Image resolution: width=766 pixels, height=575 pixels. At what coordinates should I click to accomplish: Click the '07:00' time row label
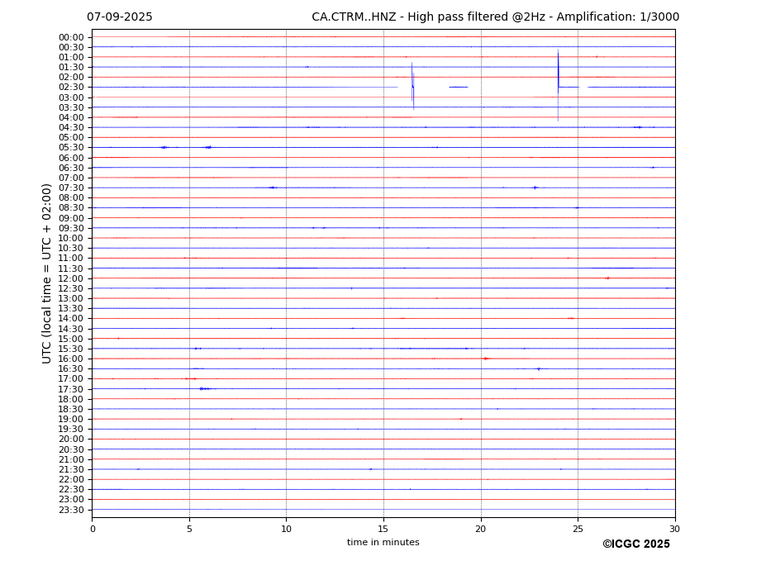pos(71,178)
